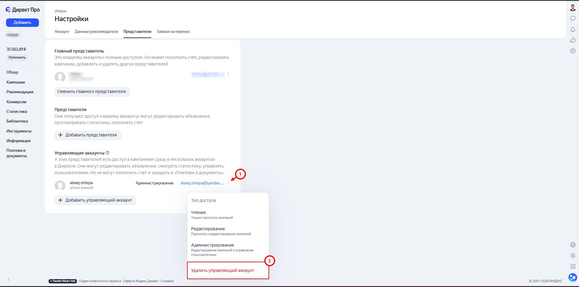Click the Пополнить button
Image resolution: width=579 pixels, height=287 pixels.
[17, 57]
